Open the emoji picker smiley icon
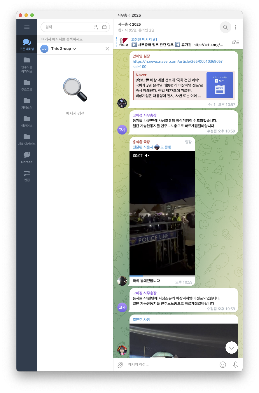The width and height of the screenshot is (259, 393). [x=223, y=365]
